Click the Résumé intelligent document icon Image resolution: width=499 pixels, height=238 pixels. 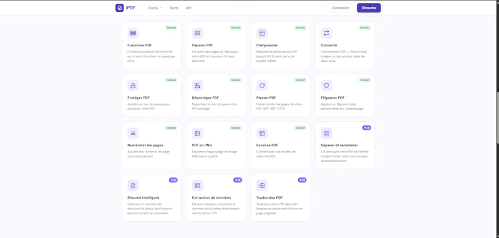tap(133, 186)
